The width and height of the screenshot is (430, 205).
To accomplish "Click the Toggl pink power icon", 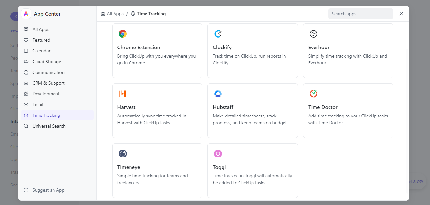I will pyautogui.click(x=218, y=154).
